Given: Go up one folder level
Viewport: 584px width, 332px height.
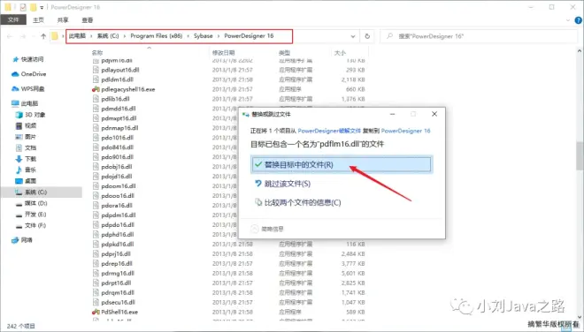Looking at the screenshot, I should pos(43,36).
